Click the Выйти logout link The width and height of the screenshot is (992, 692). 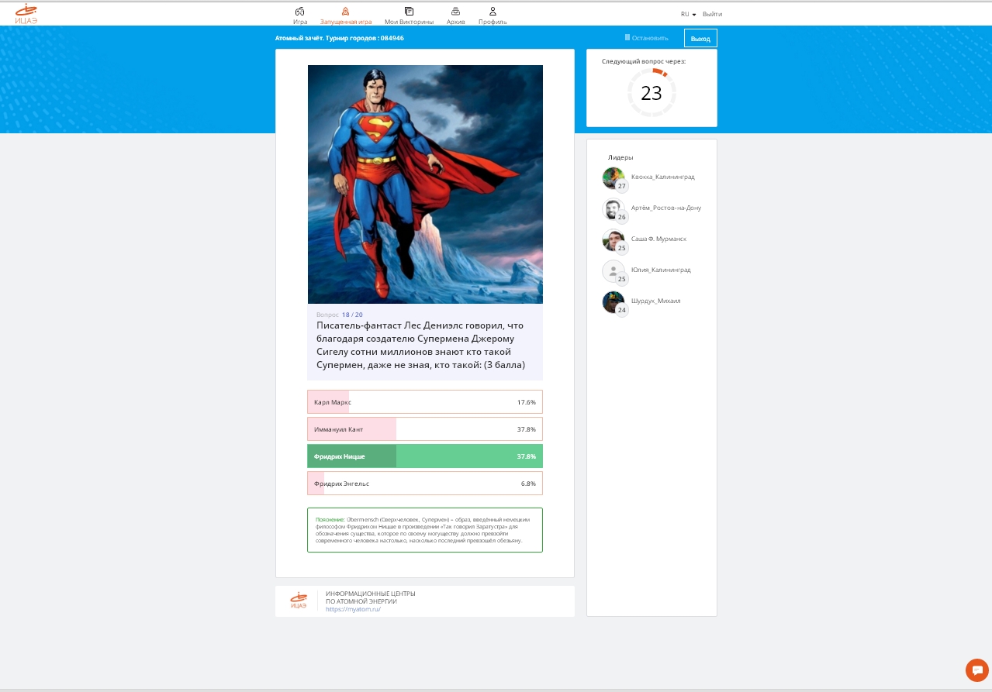[712, 14]
